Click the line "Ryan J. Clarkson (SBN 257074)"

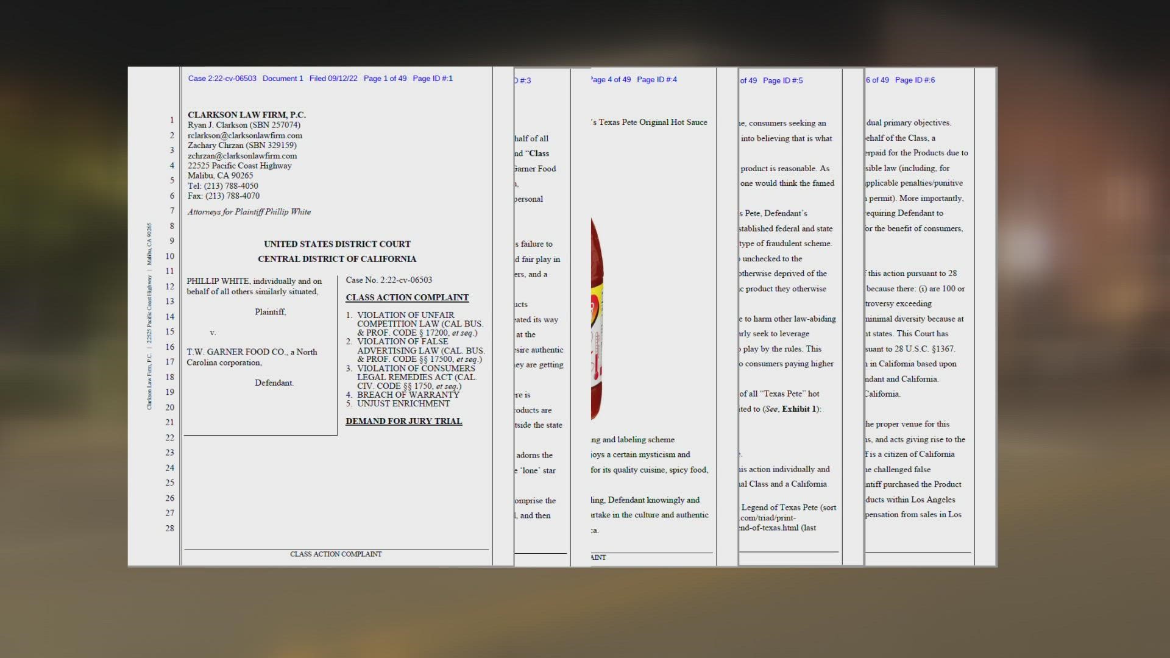(x=244, y=125)
